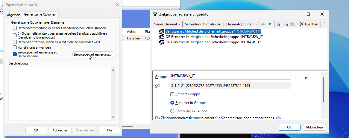This screenshot has height=138, width=349.
Task: Open the paste options dropdown arrow
Action: (297, 24)
